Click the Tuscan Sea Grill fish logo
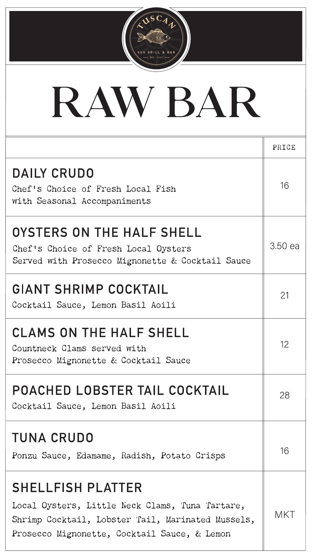 pos(156,39)
